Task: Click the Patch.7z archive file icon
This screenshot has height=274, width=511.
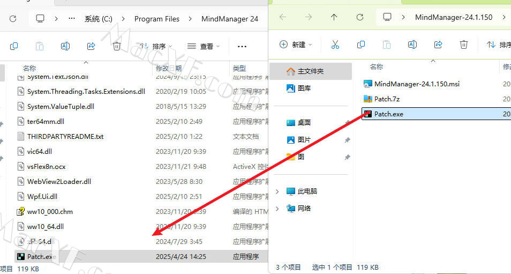Action: point(367,99)
